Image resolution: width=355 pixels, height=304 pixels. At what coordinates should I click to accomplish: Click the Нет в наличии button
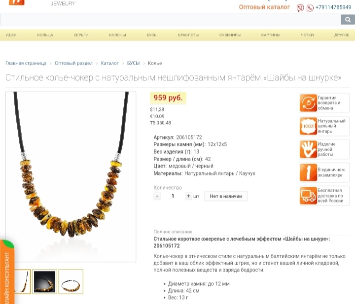[226, 196]
